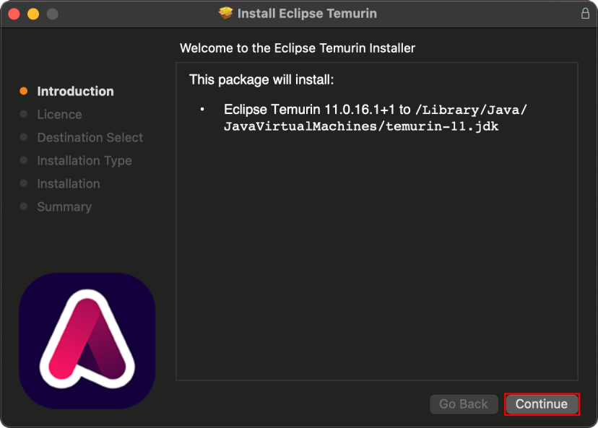Click the orange bullet beside Introduction
Image resolution: width=598 pixels, height=428 pixels.
pyautogui.click(x=24, y=91)
